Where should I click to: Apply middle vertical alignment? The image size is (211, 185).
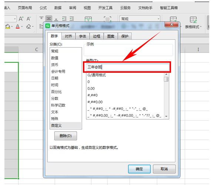(49, 19)
